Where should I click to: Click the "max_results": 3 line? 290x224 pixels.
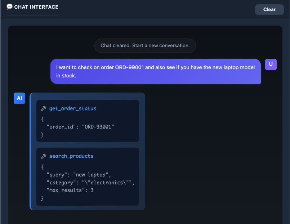70,190
